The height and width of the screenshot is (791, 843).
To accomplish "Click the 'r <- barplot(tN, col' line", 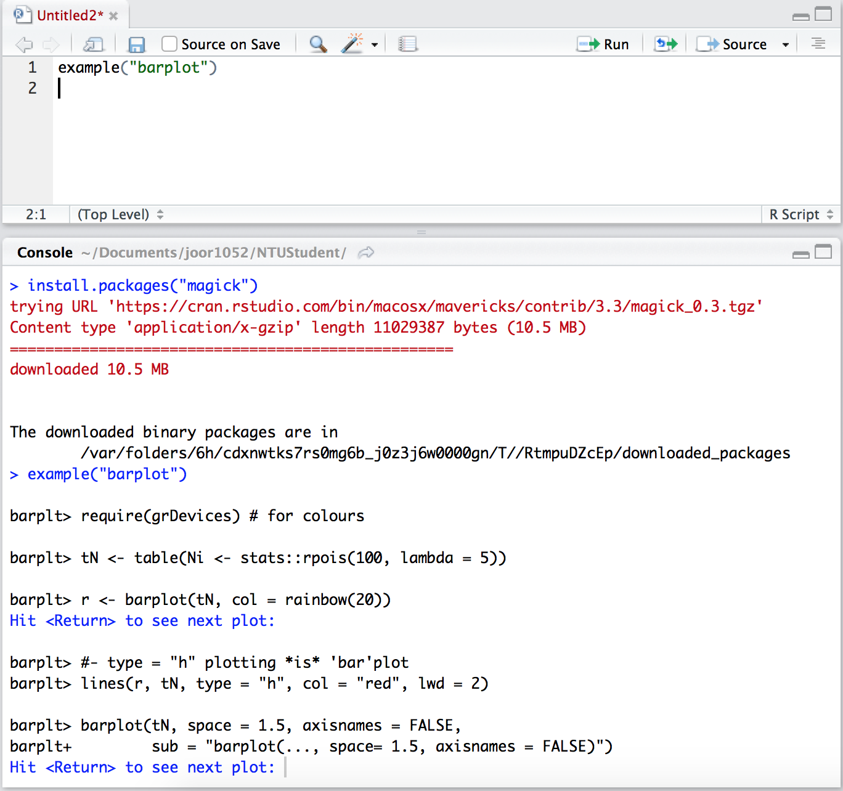I will click(x=200, y=600).
